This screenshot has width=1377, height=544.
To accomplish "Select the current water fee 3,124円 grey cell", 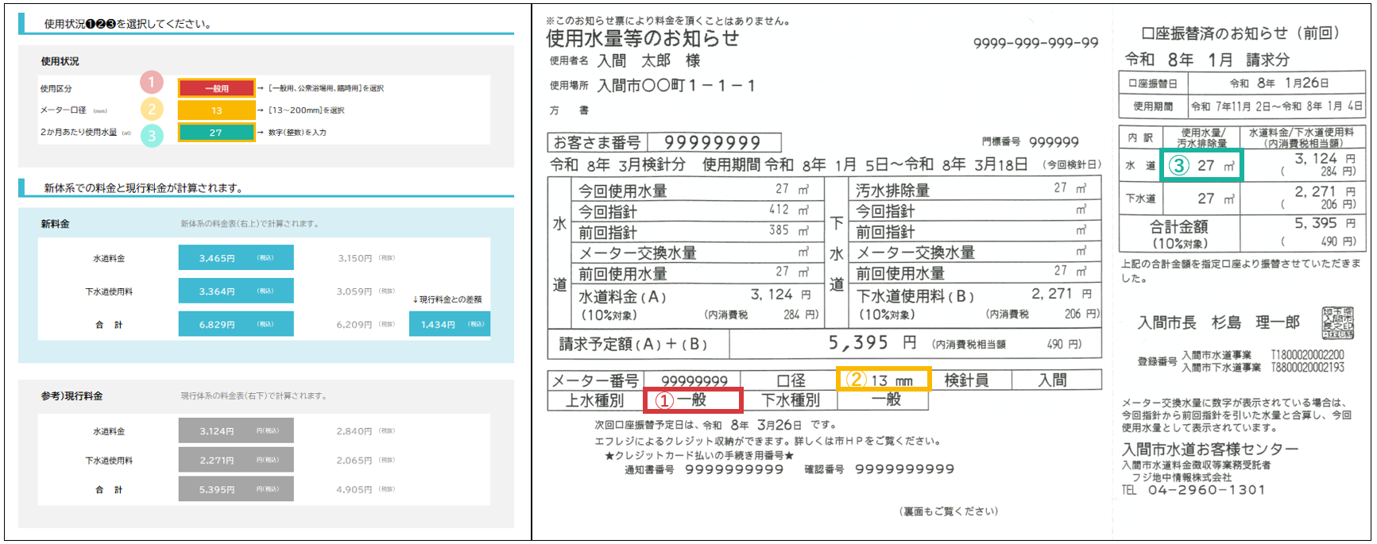I will click(x=236, y=430).
